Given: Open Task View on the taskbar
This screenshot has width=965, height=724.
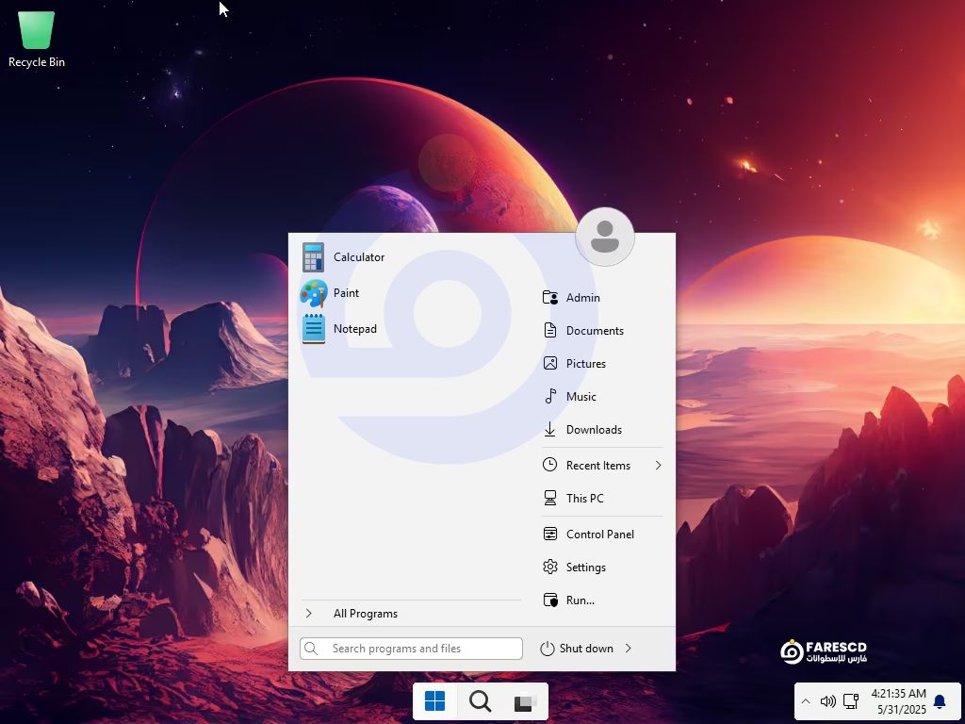Looking at the screenshot, I should pos(525,701).
